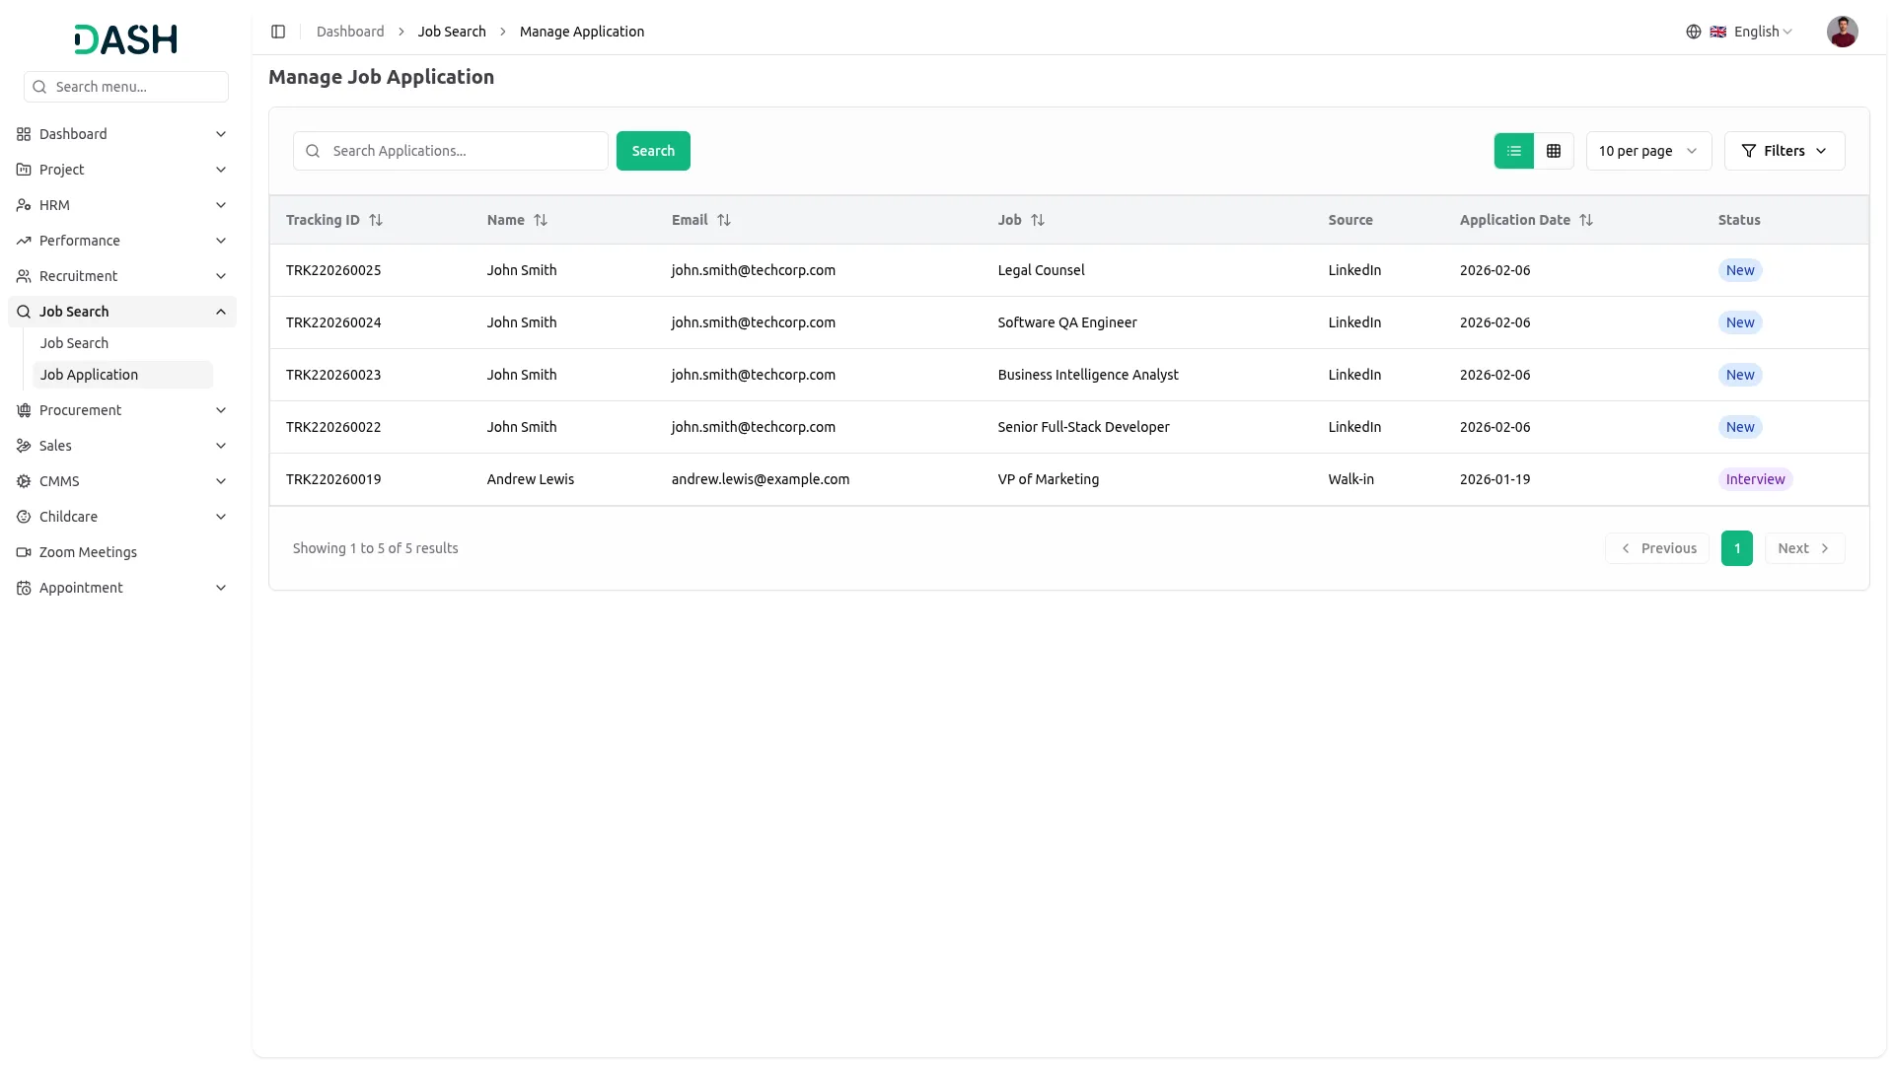Image resolution: width=1894 pixels, height=1065 pixels.
Task: Go to Next page
Action: (x=1804, y=548)
